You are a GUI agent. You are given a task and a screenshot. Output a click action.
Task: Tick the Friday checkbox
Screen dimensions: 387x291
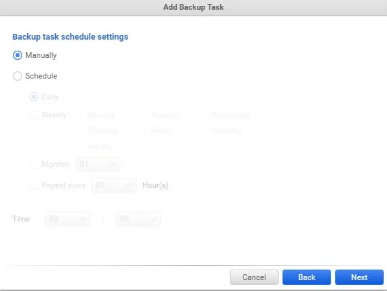[x=143, y=131]
